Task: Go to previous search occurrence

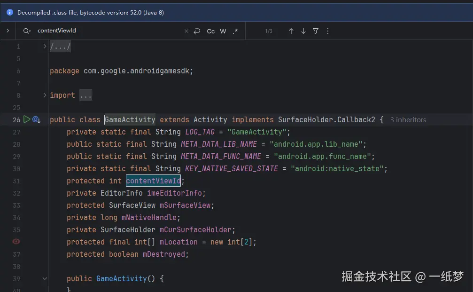Action: tap(291, 31)
